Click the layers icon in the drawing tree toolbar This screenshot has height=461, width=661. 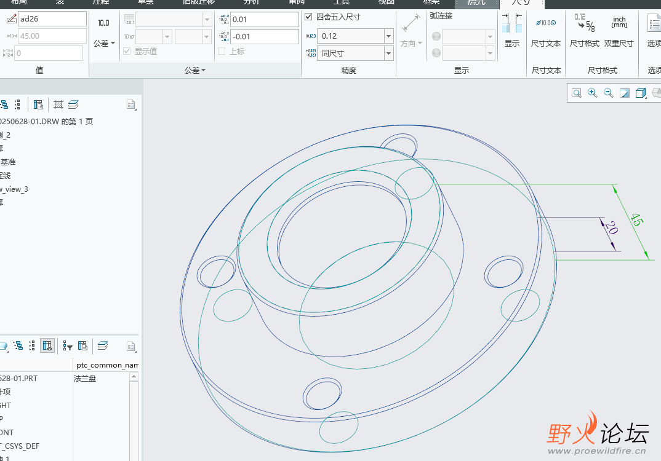(x=73, y=104)
